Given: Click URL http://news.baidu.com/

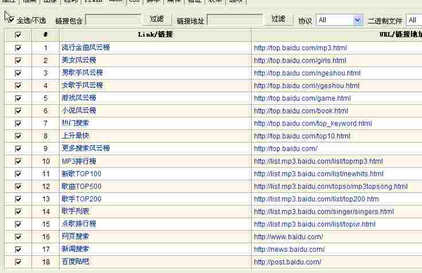Looking at the screenshot, I should point(290,250).
